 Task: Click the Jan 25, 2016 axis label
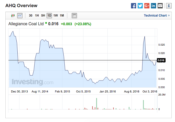[x=108, y=91]
